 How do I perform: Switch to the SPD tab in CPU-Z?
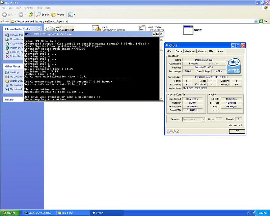point(211,51)
